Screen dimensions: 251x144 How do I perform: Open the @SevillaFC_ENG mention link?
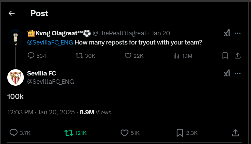click(x=51, y=43)
